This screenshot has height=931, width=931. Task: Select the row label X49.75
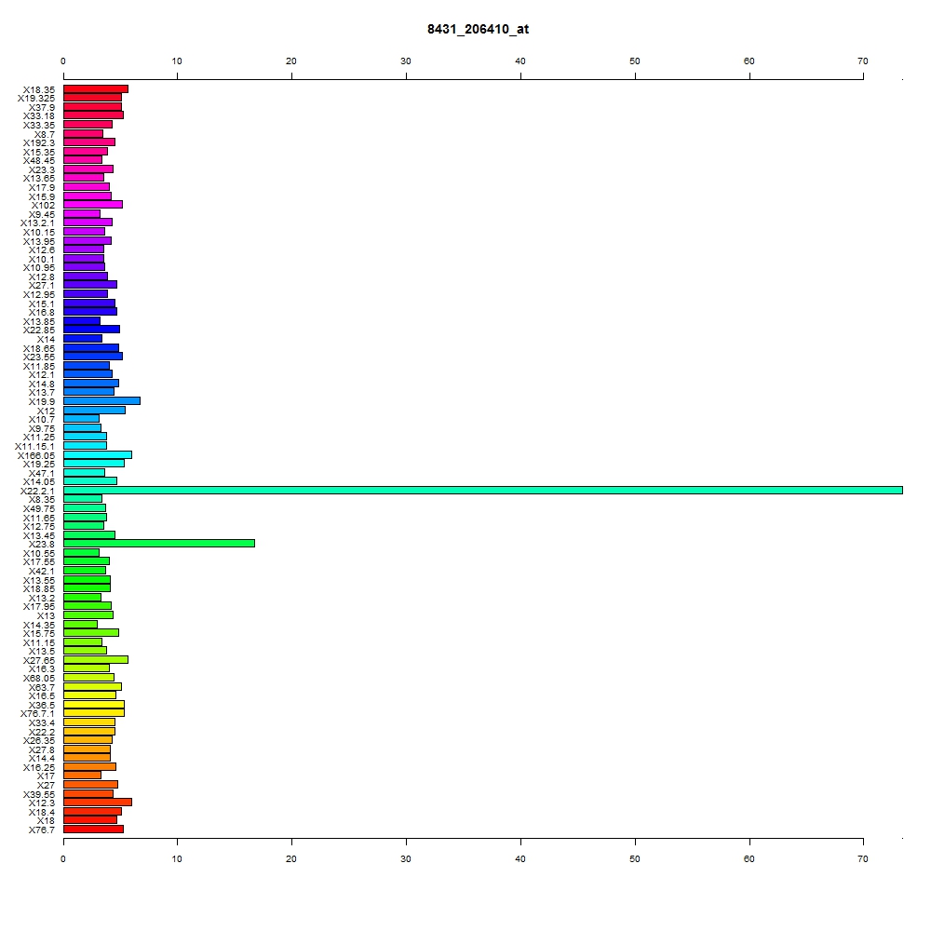tap(38, 509)
